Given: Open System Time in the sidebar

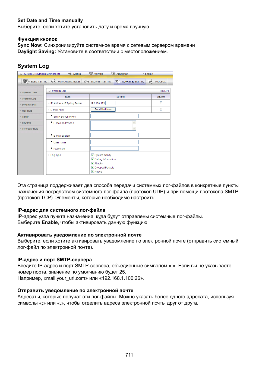Looking at the screenshot, I should (30, 93).
